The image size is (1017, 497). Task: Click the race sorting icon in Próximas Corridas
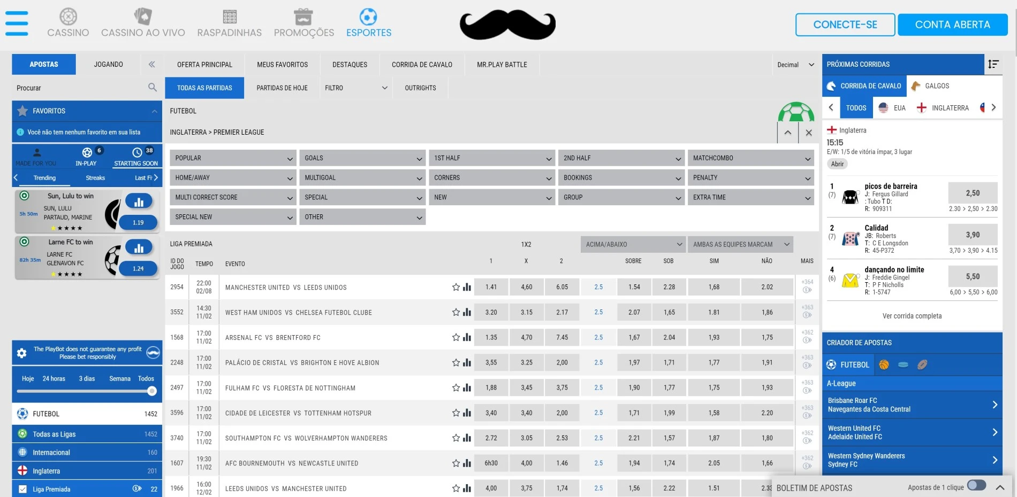(x=993, y=64)
